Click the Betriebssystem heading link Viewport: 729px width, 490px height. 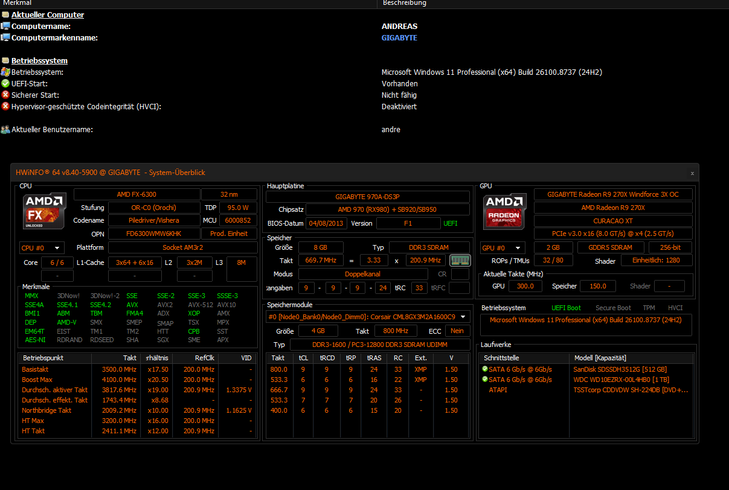[x=39, y=60]
